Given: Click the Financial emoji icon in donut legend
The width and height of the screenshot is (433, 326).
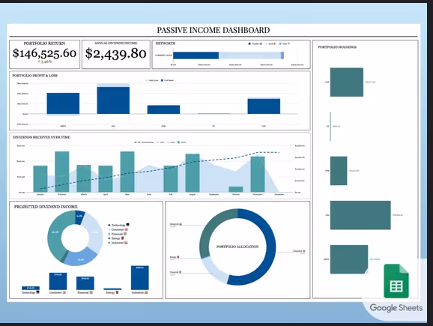Looking at the screenshot, I should pos(125,234).
